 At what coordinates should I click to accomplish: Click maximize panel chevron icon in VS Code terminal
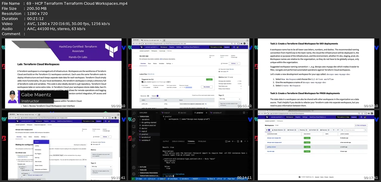pos(245,141)
